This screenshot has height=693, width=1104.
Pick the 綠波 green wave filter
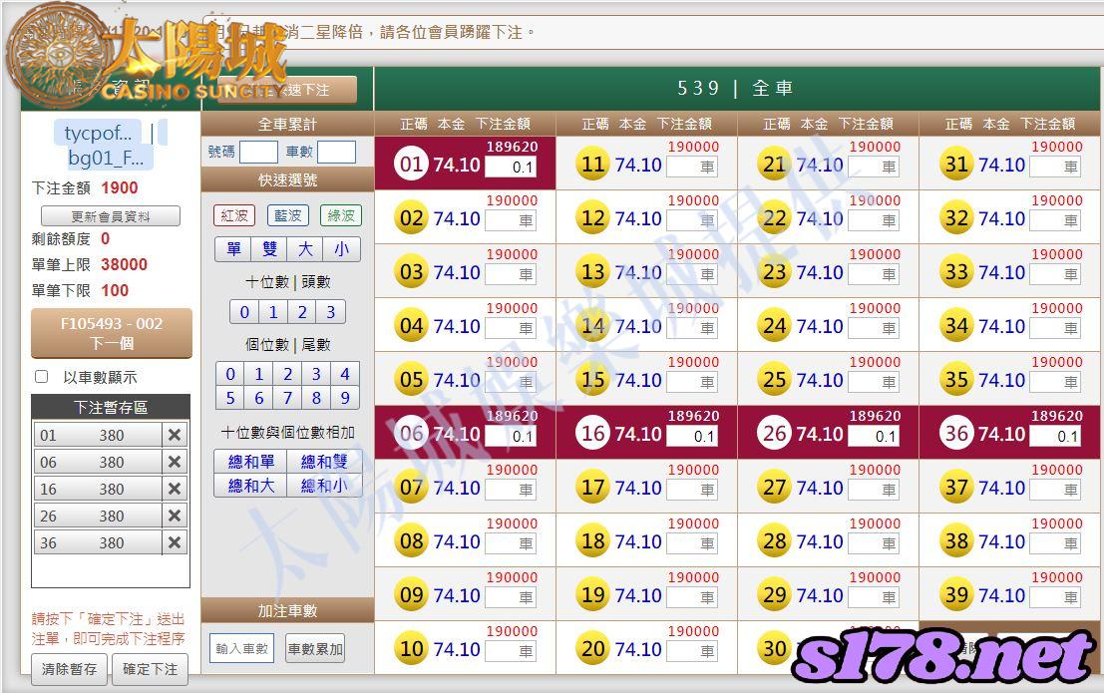click(341, 215)
